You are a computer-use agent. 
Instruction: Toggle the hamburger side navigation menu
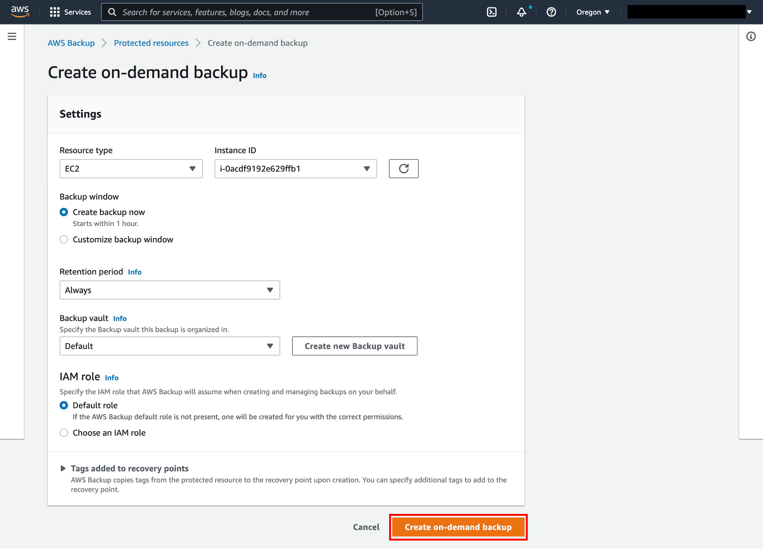[12, 36]
